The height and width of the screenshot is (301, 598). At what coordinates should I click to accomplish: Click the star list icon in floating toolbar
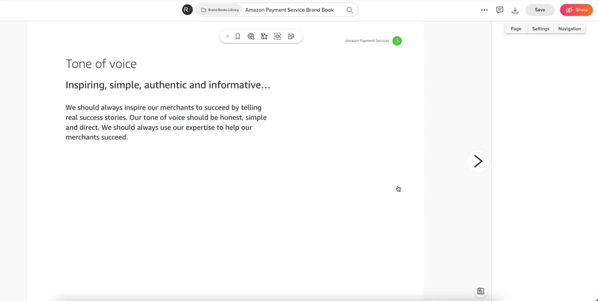(264, 37)
